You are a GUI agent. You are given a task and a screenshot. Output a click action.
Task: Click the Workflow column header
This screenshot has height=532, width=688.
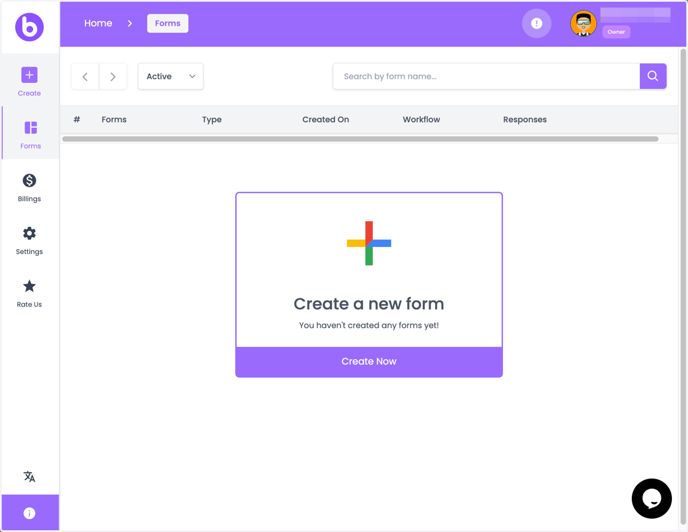[x=421, y=120]
